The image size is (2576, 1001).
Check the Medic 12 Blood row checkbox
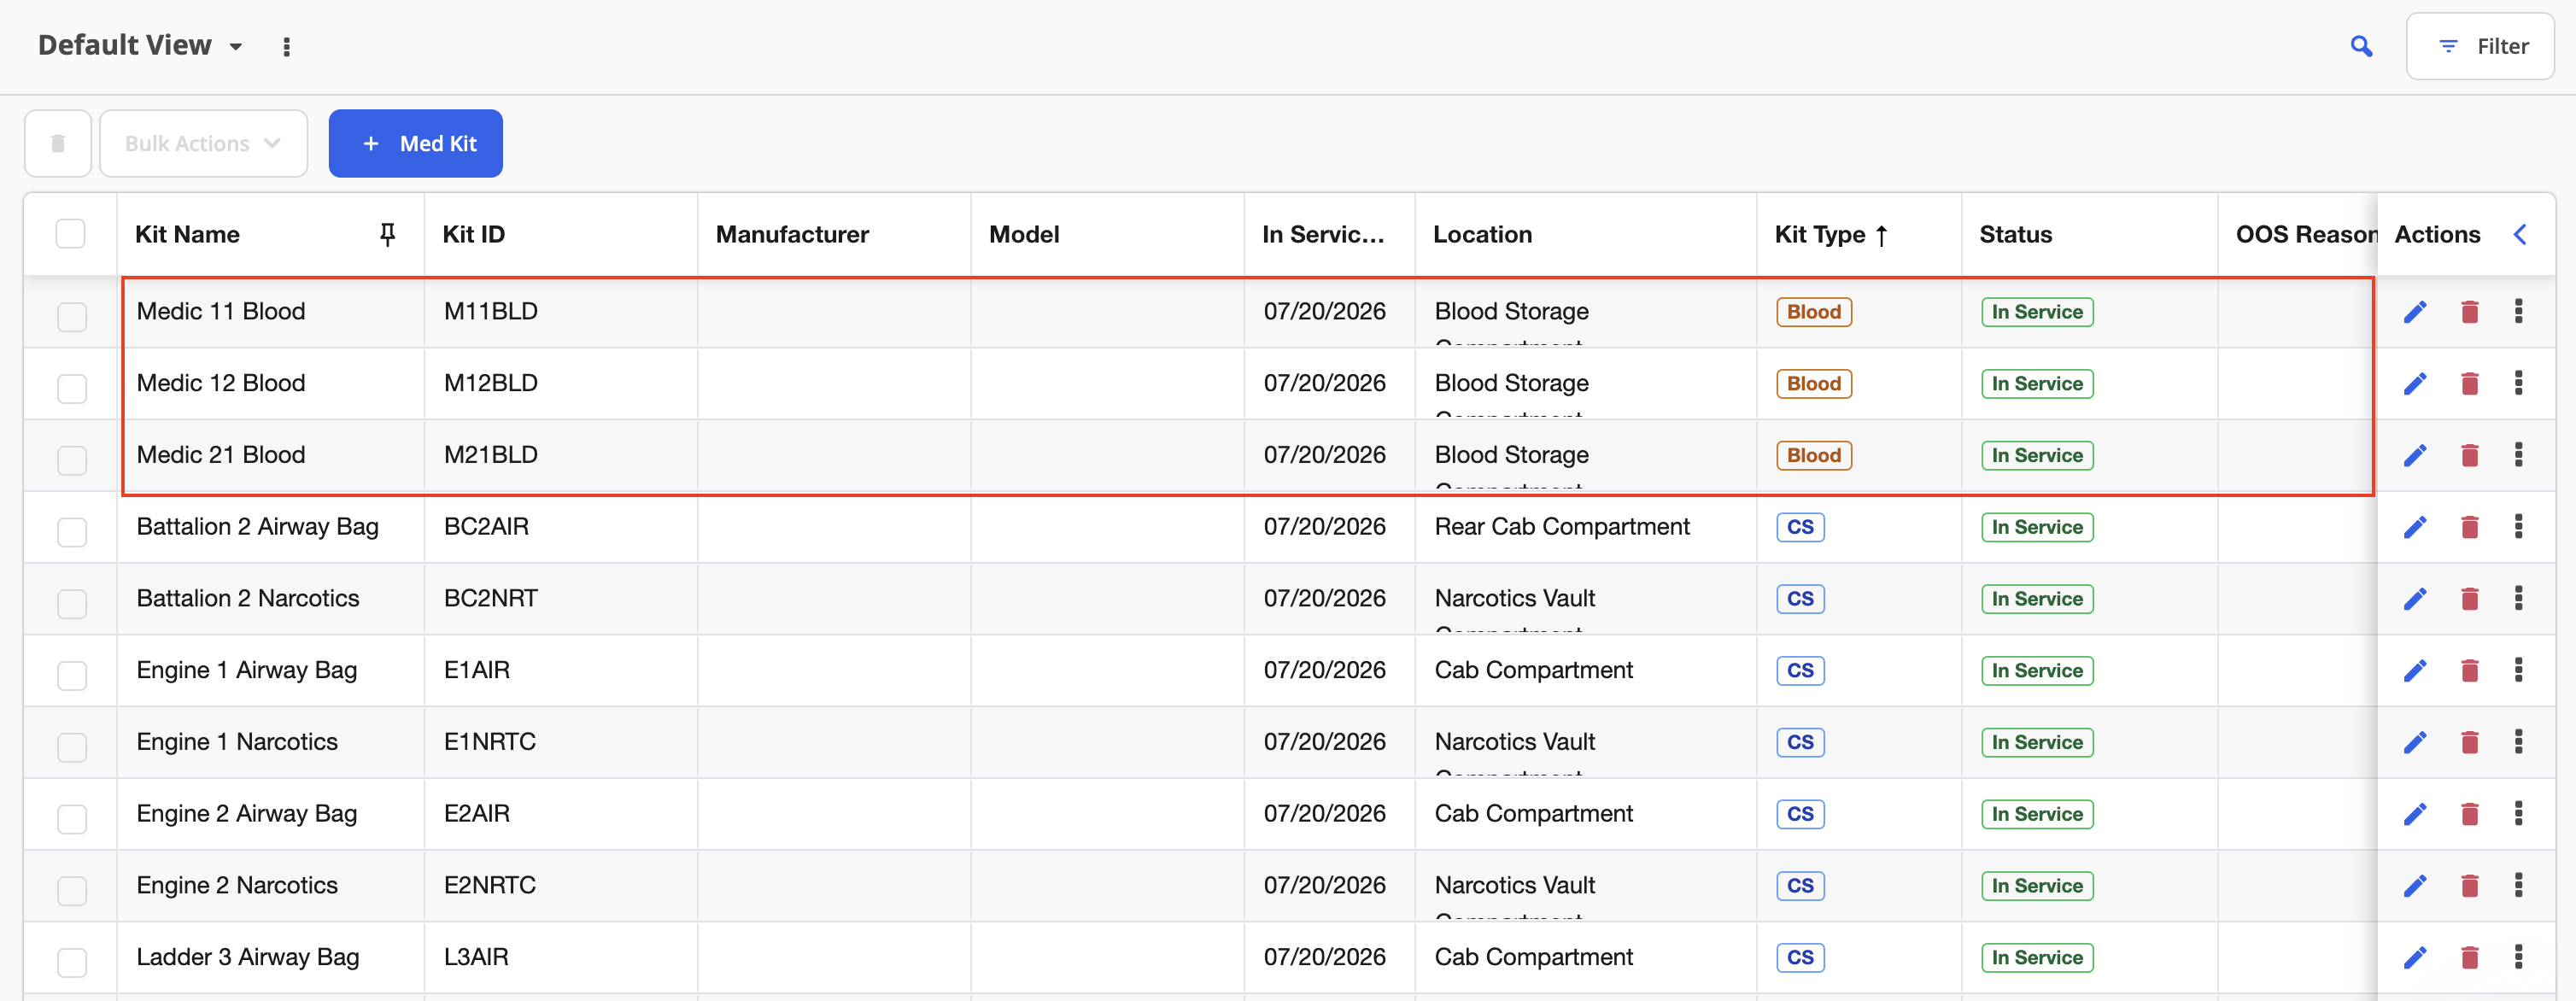click(72, 389)
